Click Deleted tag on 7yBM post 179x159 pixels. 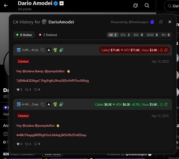(x=23, y=61)
